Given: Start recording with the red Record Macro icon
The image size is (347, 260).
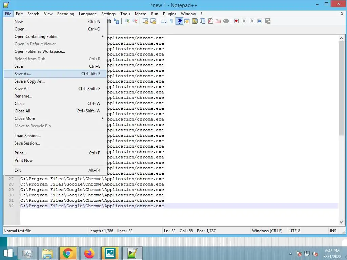Looking at the screenshot, I should point(236,21).
